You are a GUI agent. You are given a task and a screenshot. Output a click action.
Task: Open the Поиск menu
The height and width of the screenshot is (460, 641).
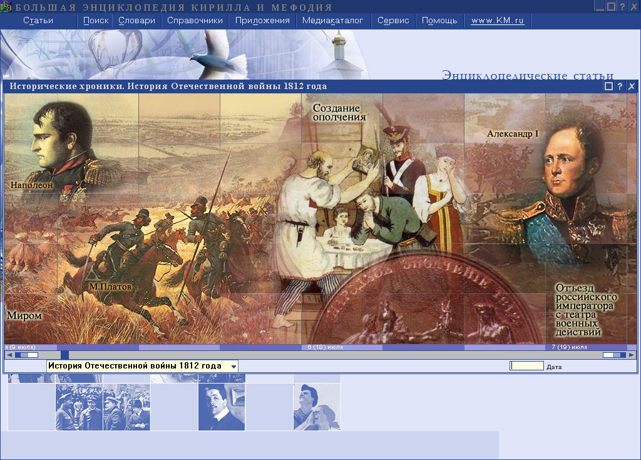tap(96, 21)
